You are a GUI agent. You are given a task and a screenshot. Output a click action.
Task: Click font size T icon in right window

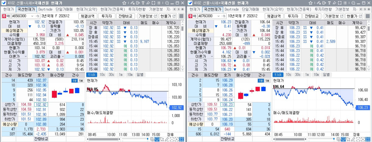click(x=329, y=3)
